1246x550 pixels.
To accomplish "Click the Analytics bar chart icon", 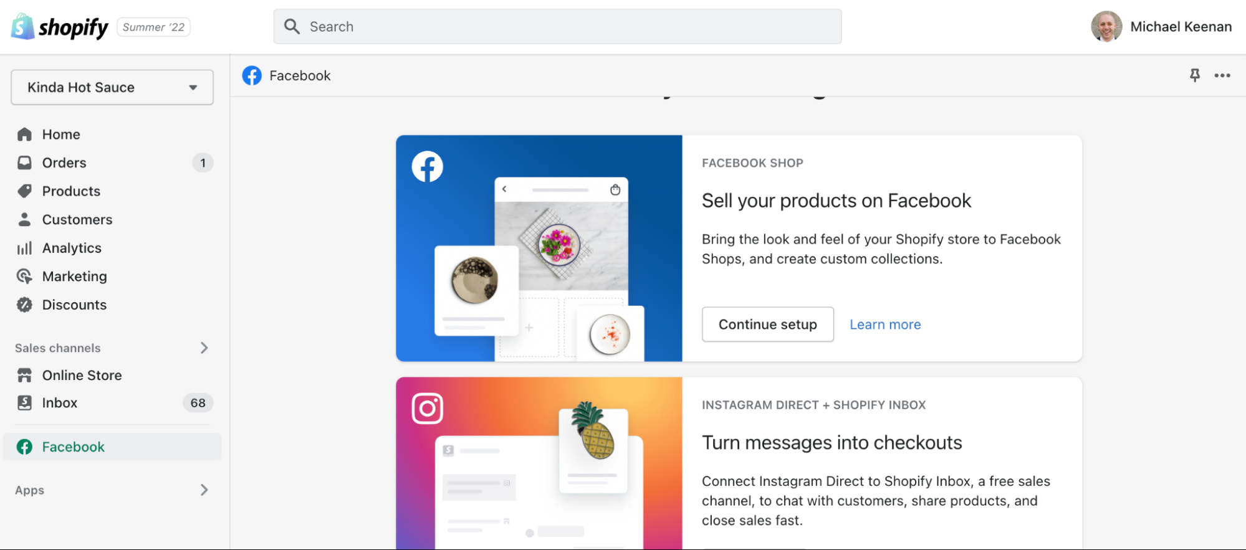I will 24,248.
